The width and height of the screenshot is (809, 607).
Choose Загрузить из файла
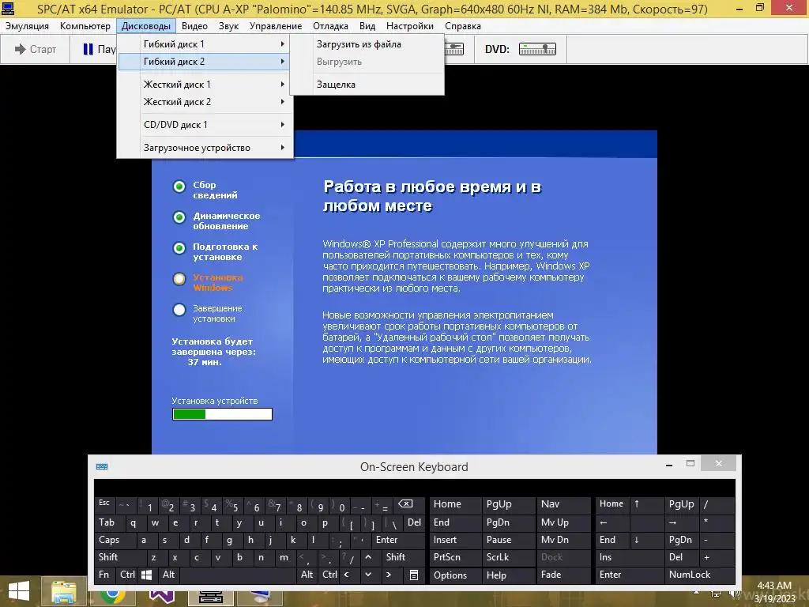click(x=367, y=44)
